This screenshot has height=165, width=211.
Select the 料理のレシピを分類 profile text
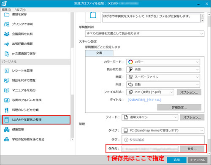[x=25, y=110]
